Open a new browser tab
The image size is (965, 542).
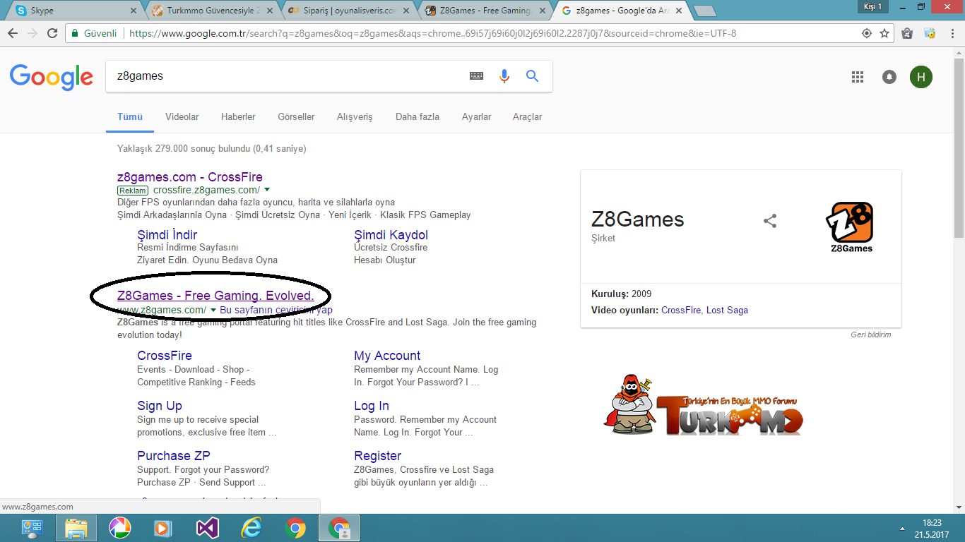tap(705, 11)
